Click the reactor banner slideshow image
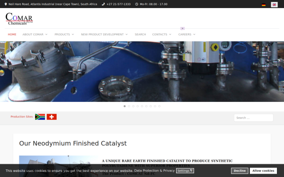The height and width of the screenshot is (177, 284). pyautogui.click(x=142, y=72)
